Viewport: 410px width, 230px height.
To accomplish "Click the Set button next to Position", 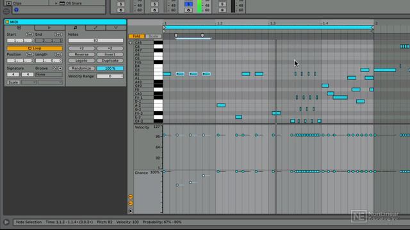I will pyautogui.click(x=29, y=54).
